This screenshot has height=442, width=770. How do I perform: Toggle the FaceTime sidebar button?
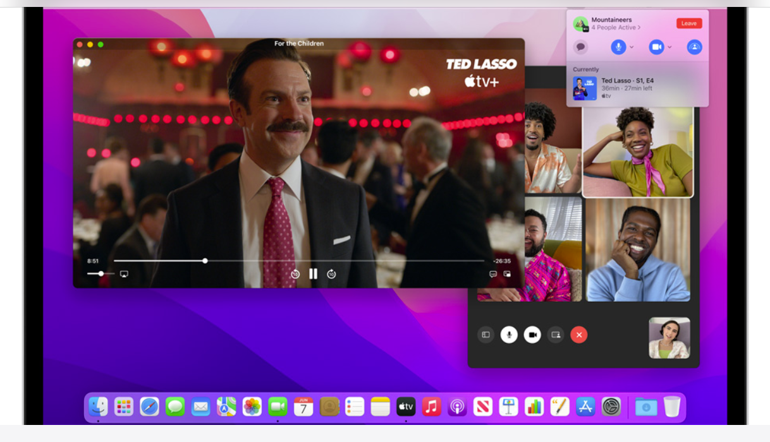coord(486,335)
